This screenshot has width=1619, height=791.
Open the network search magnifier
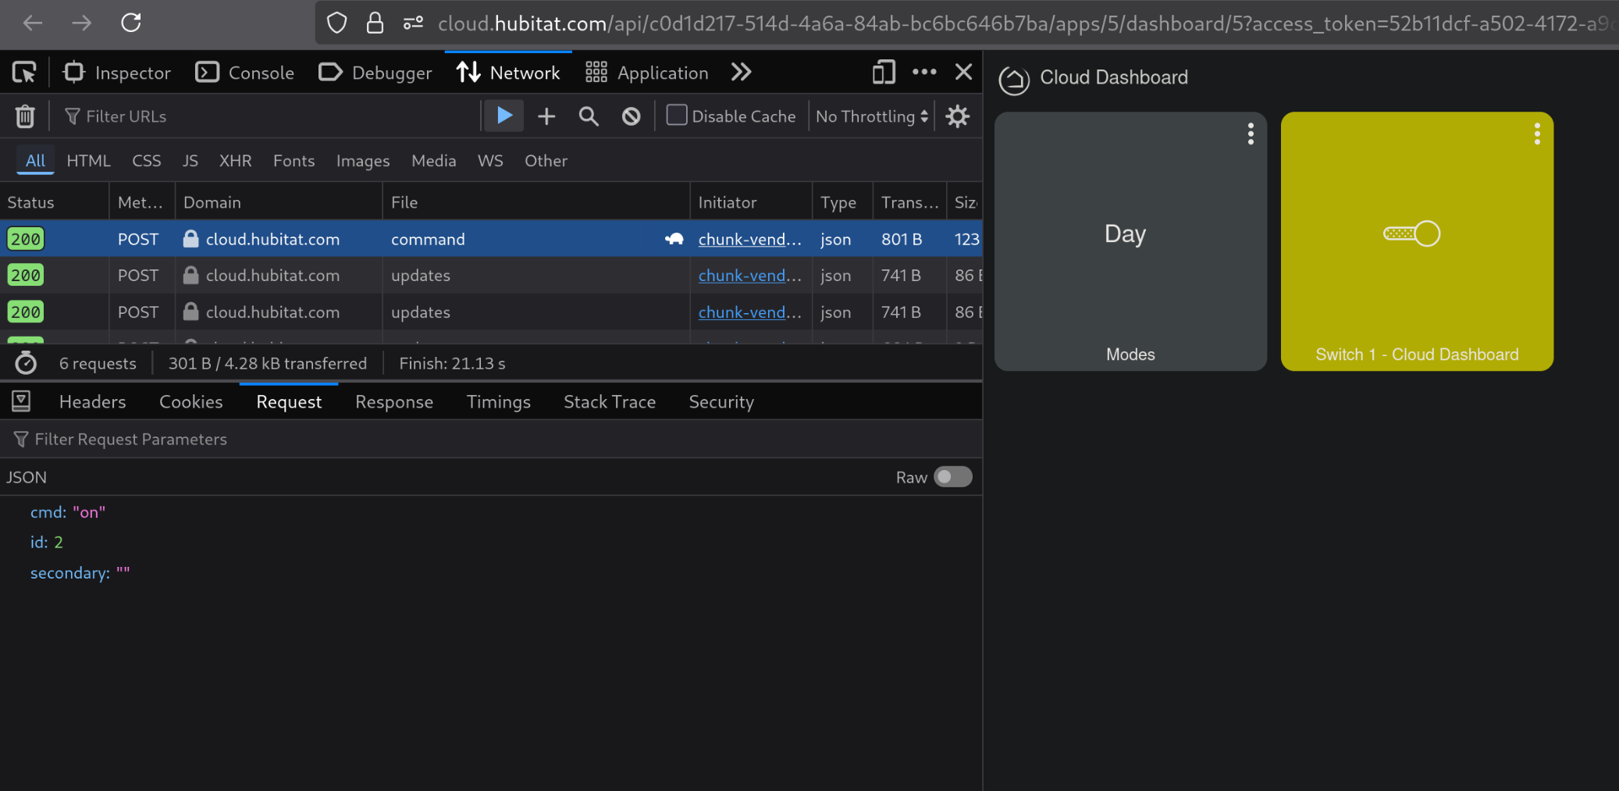click(589, 116)
